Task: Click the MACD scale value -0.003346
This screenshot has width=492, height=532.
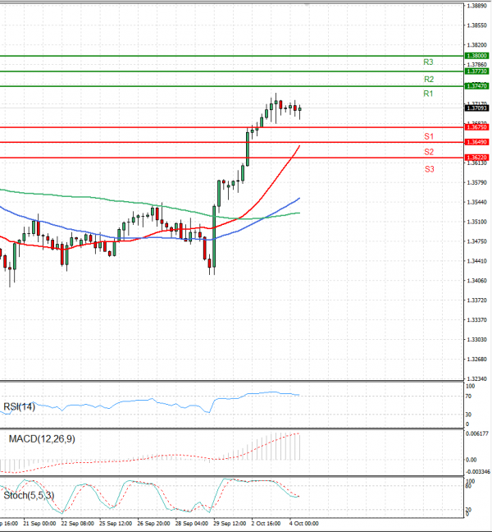Action: [x=478, y=472]
